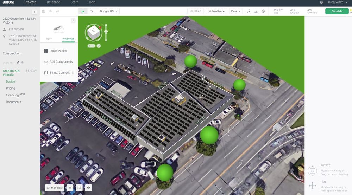This screenshot has width=352, height=195.
Task: Toggle the Irradiance overlay
Action: (x=216, y=11)
